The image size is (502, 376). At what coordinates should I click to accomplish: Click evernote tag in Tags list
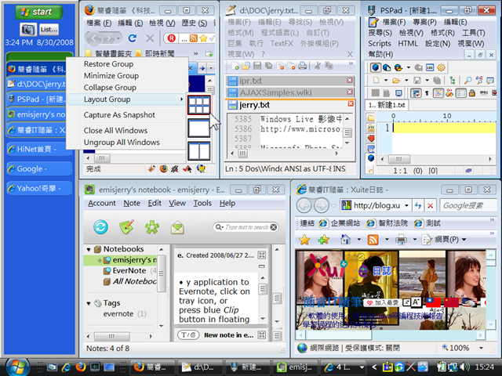click(x=118, y=313)
